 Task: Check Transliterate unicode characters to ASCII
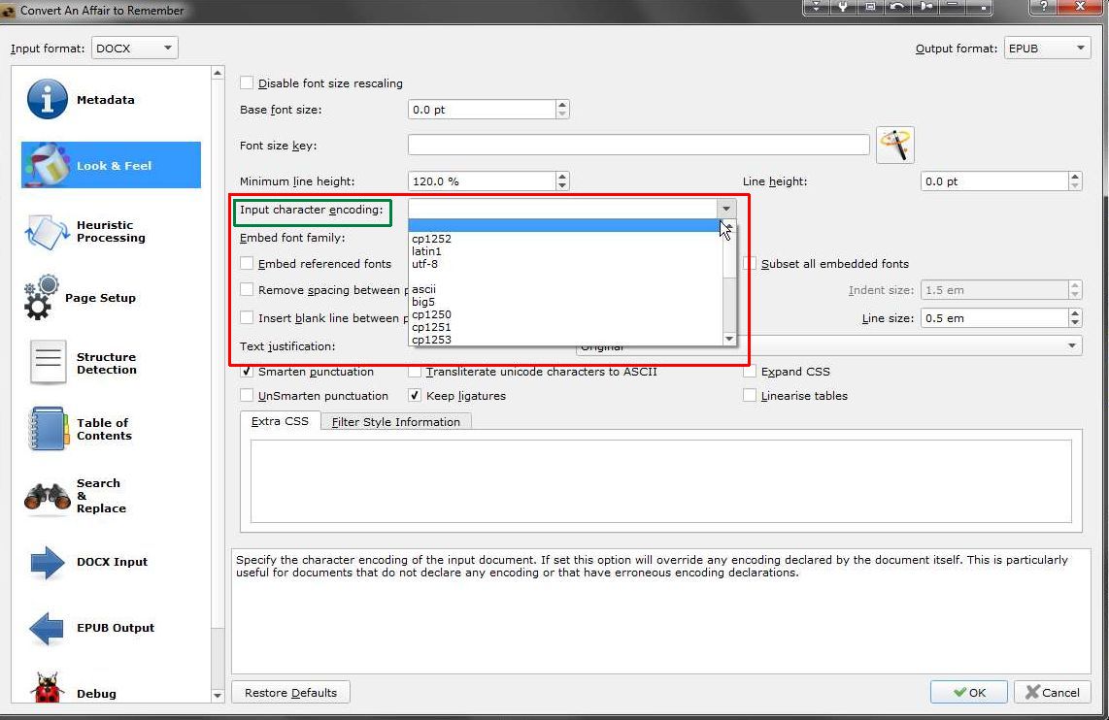pos(416,372)
